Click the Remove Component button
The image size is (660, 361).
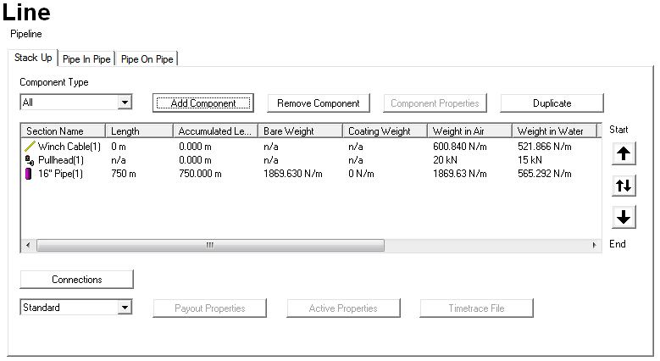tap(319, 103)
